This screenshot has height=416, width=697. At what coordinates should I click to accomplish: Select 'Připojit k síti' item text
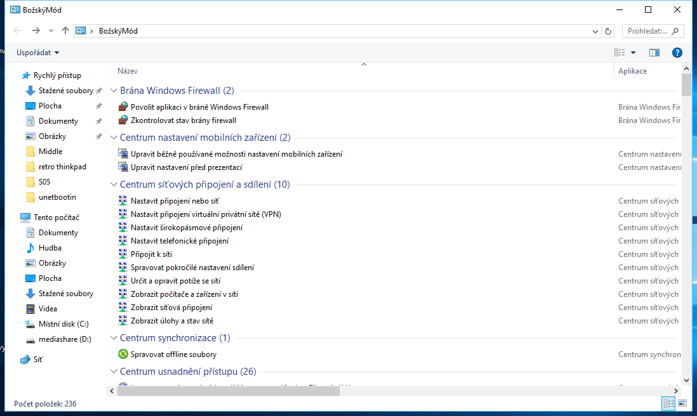pos(151,254)
